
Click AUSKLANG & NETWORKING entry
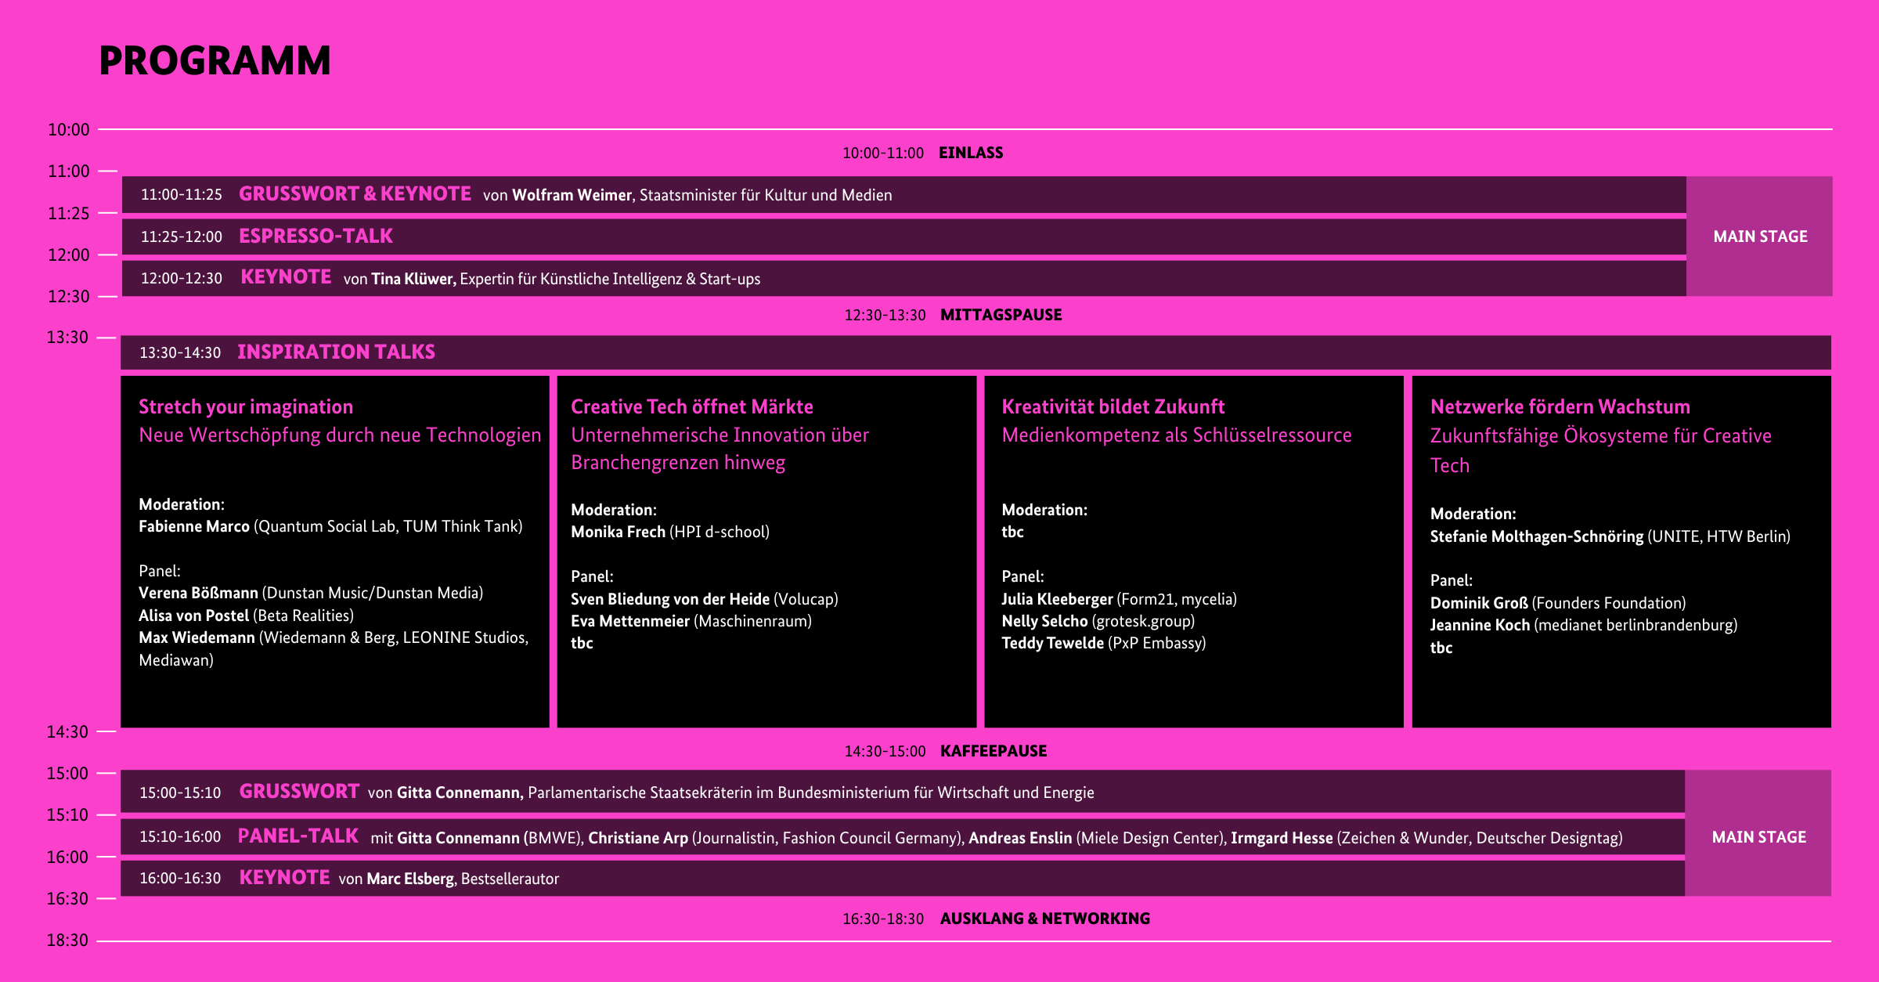click(1044, 919)
